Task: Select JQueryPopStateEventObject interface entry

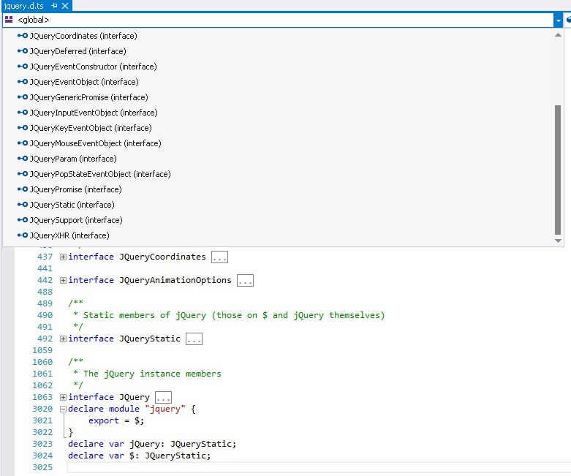Action: (x=284, y=174)
